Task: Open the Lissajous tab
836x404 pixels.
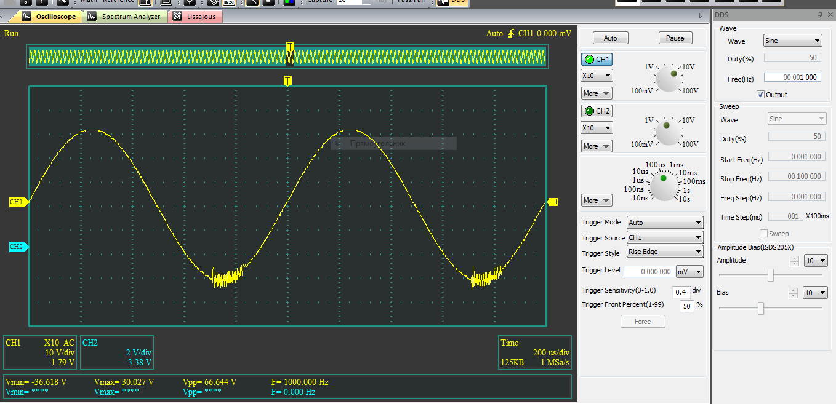Action: tap(195, 17)
